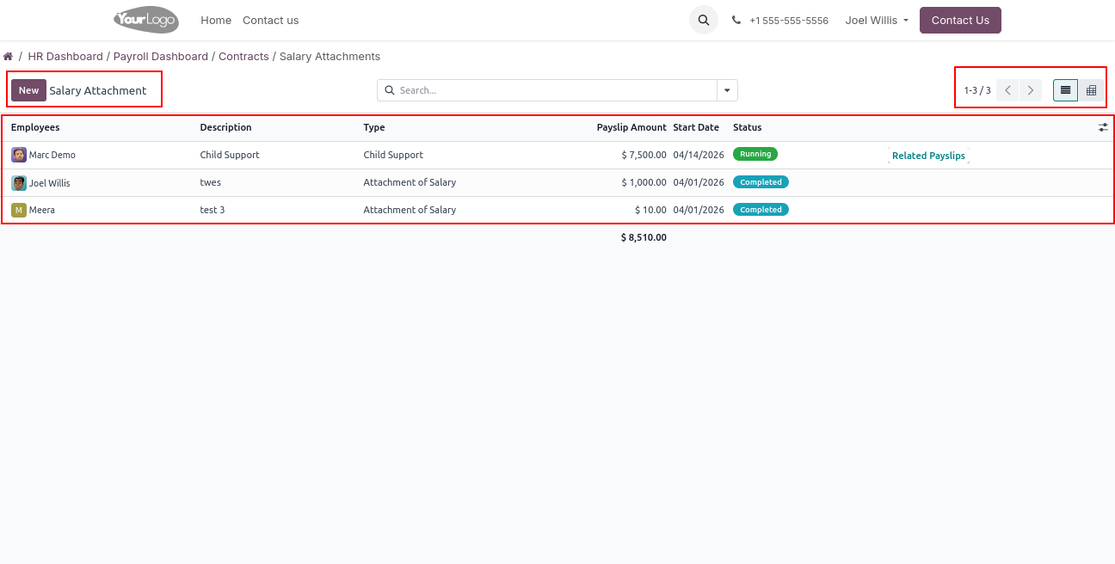Viewport: 1115px width, 564px height.
Task: Open column settings adjust icon
Action: [x=1103, y=127]
